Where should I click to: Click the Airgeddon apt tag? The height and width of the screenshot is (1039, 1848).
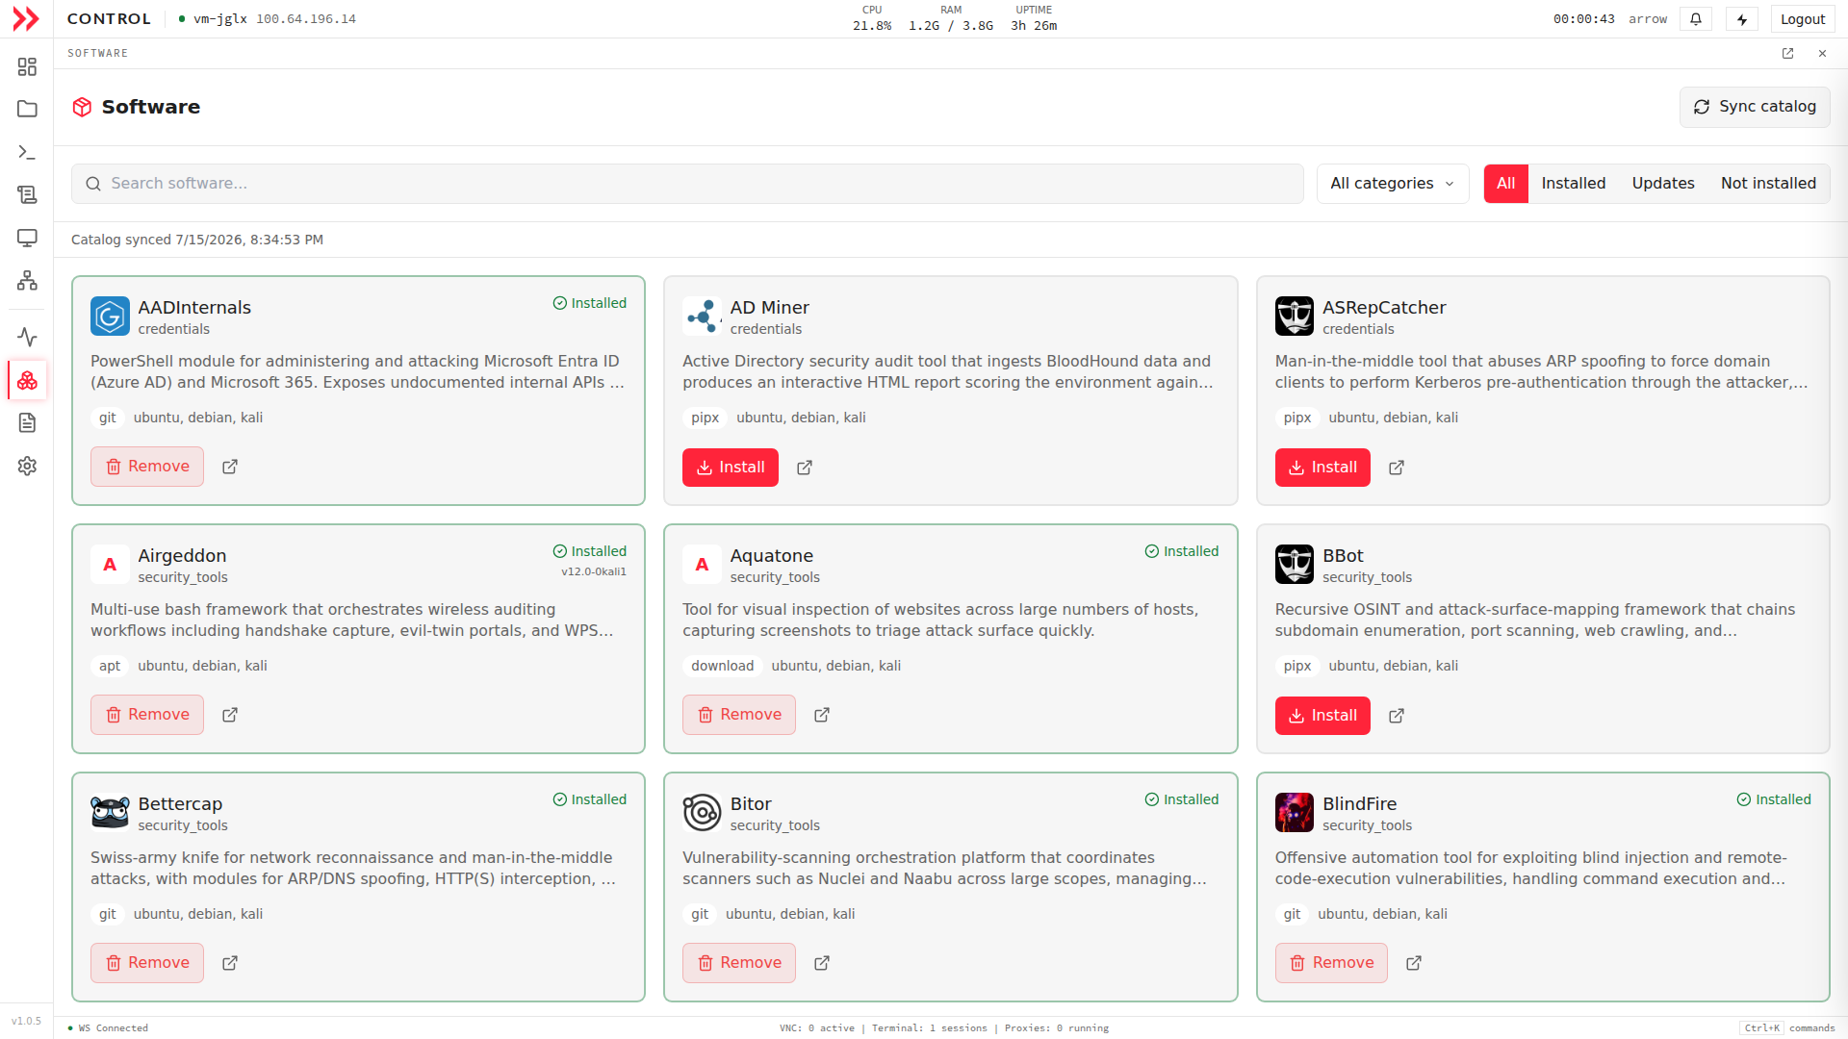pyautogui.click(x=110, y=666)
